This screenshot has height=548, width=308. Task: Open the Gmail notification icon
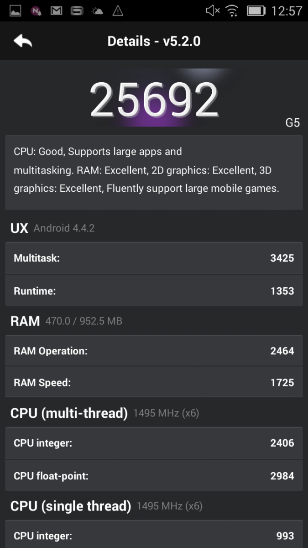pos(56,11)
